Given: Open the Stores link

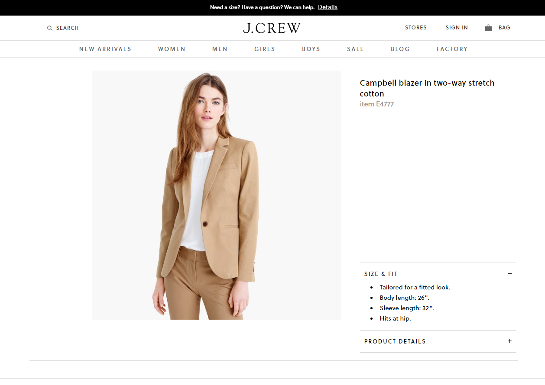Looking at the screenshot, I should [416, 28].
